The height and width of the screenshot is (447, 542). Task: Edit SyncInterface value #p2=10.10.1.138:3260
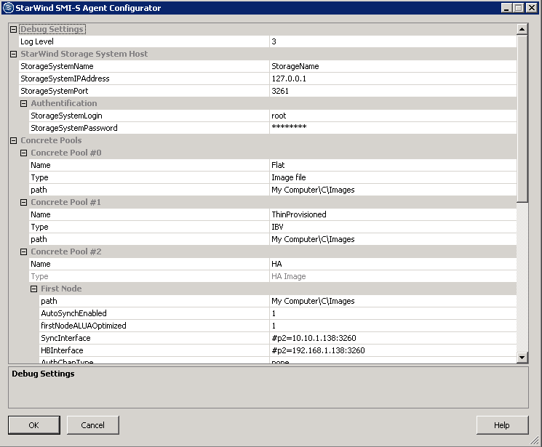click(x=393, y=338)
